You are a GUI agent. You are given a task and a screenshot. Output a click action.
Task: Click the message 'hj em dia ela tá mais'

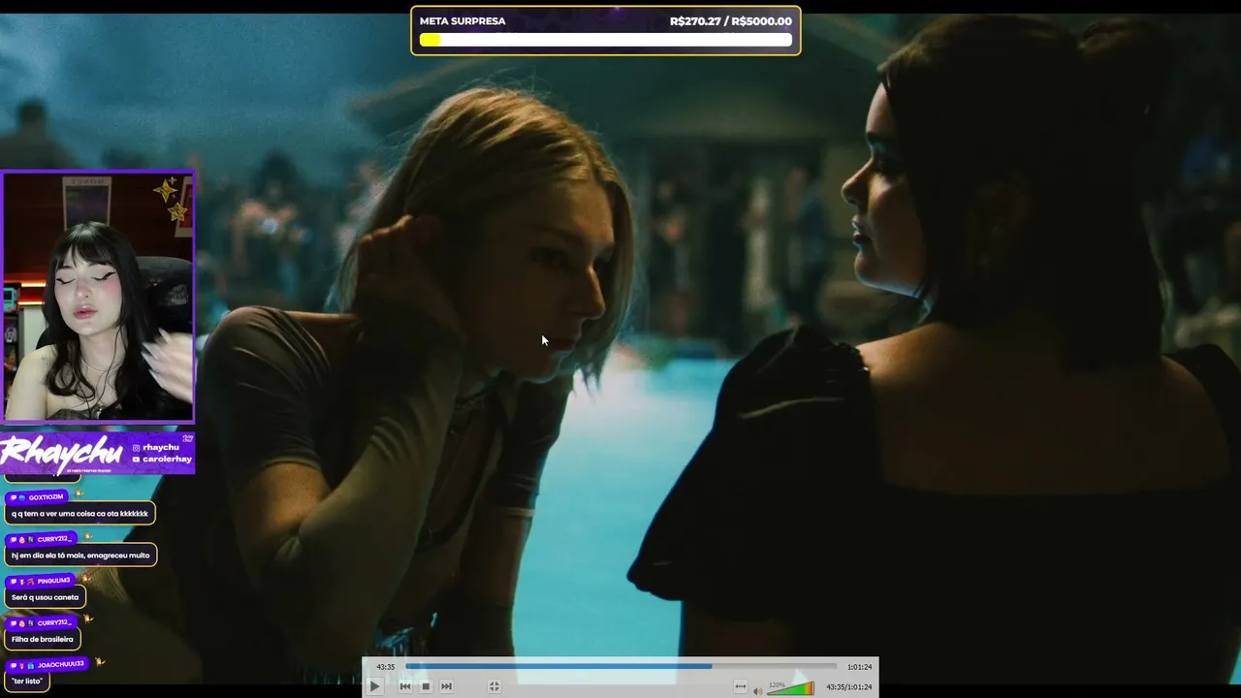click(x=80, y=555)
